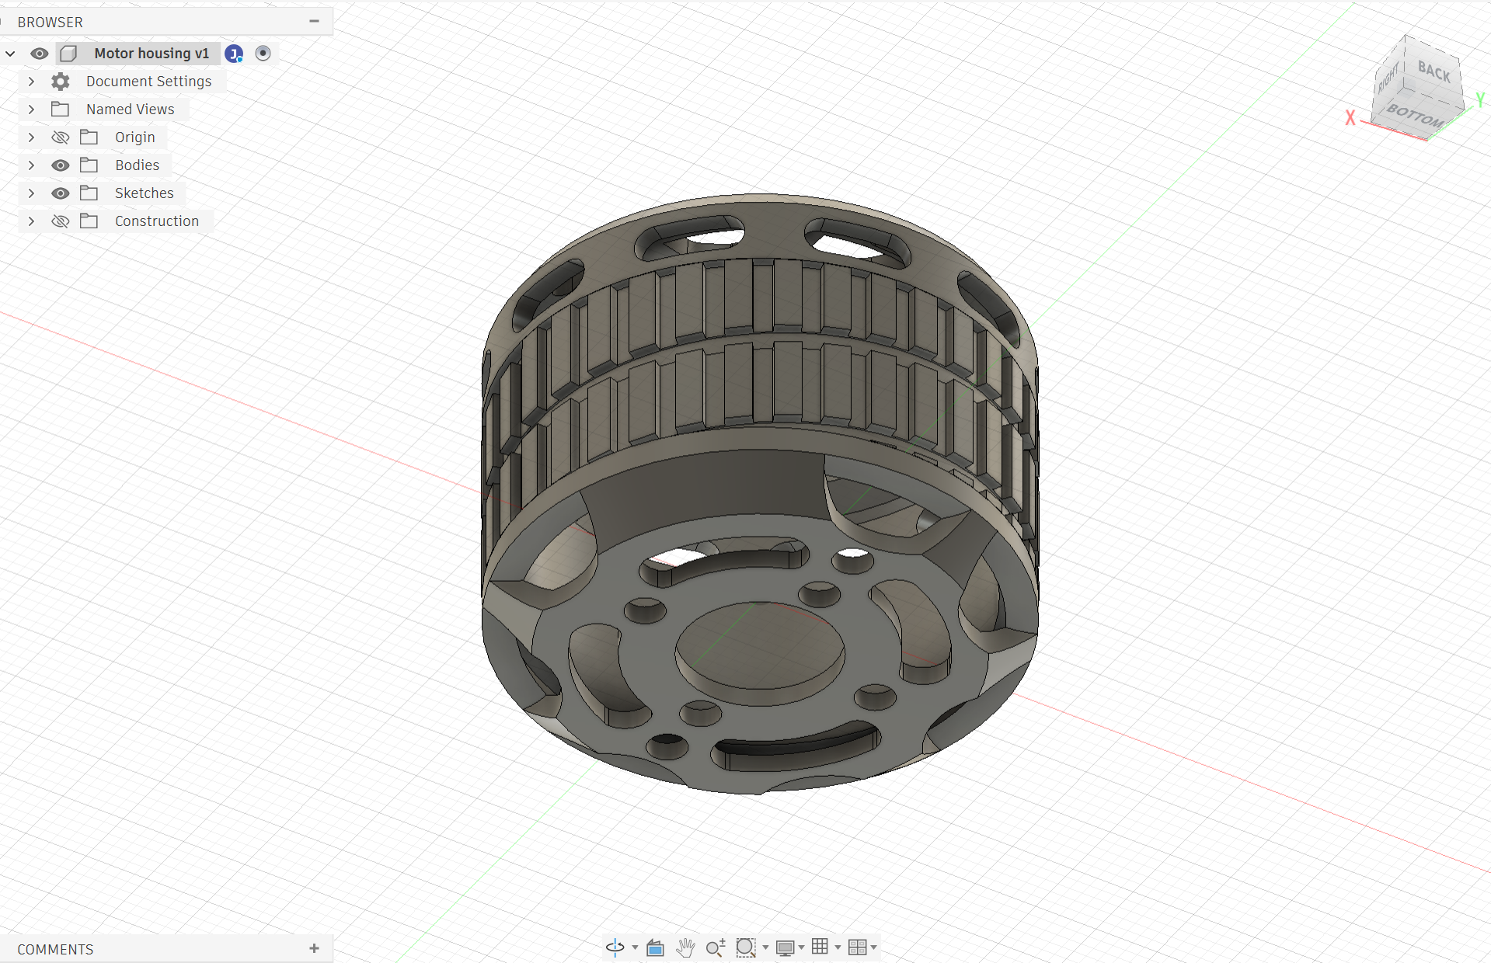Select the Zoom magnifier tool
1491x963 pixels.
coord(716,947)
